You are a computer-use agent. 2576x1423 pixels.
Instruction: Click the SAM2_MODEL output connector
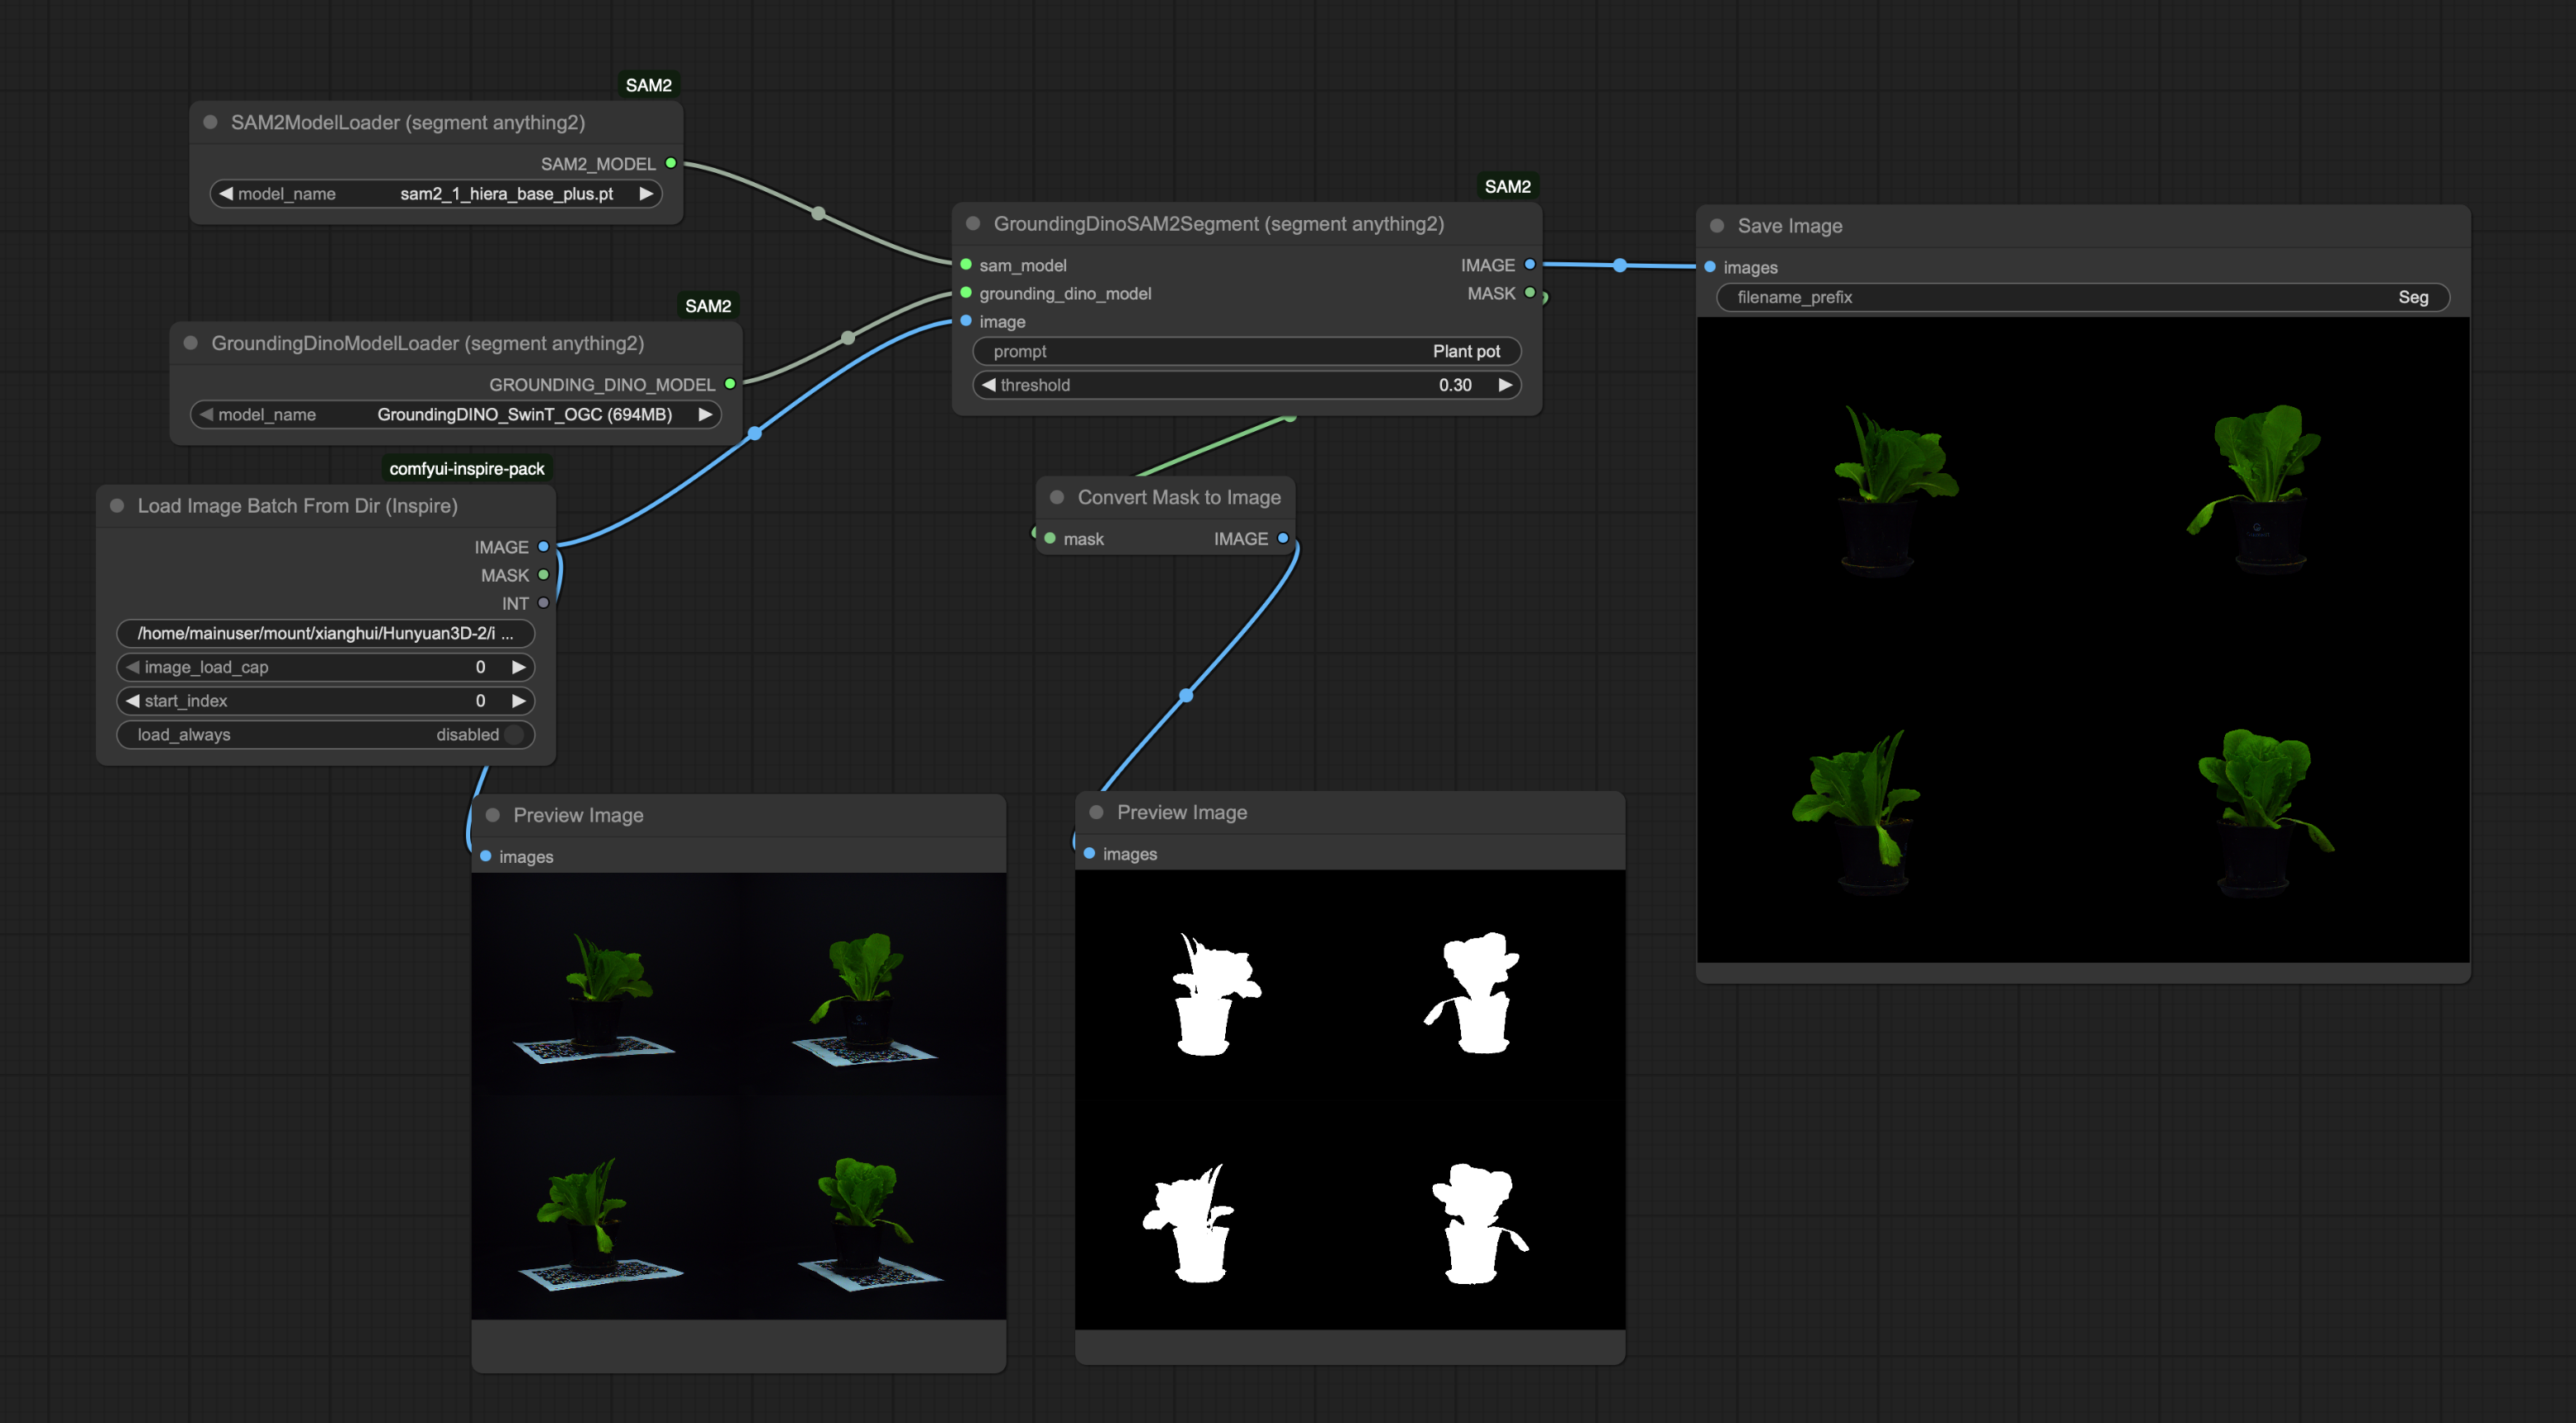(x=671, y=163)
